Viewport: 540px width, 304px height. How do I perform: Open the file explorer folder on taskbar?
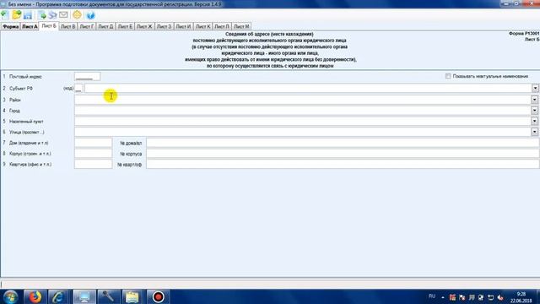132,296
